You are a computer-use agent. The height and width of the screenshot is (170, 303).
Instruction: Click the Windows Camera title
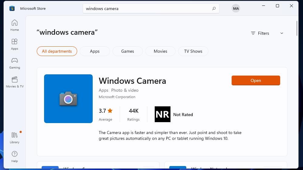(133, 81)
